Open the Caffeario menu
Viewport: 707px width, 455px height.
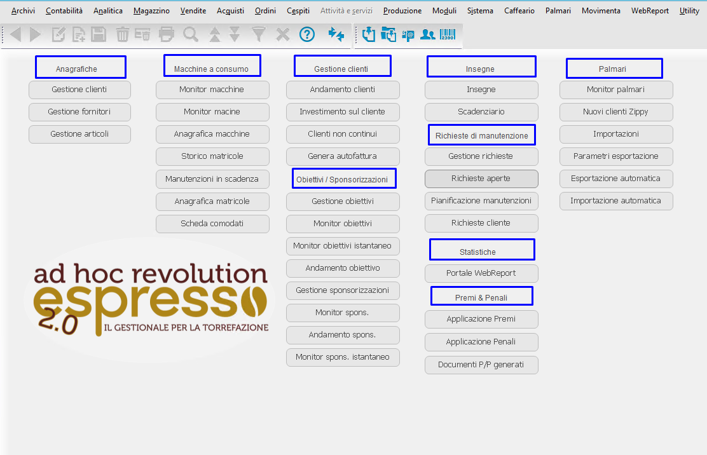point(519,10)
